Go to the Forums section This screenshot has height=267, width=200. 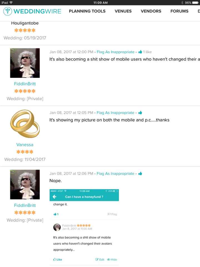(x=179, y=11)
